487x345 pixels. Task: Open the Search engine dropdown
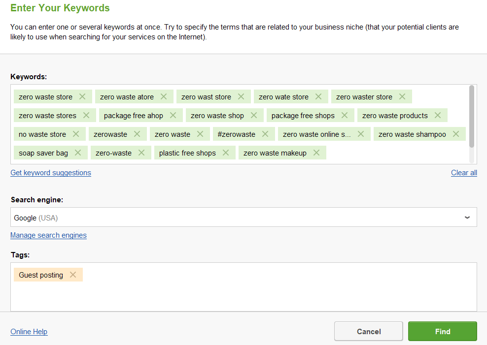pos(243,217)
